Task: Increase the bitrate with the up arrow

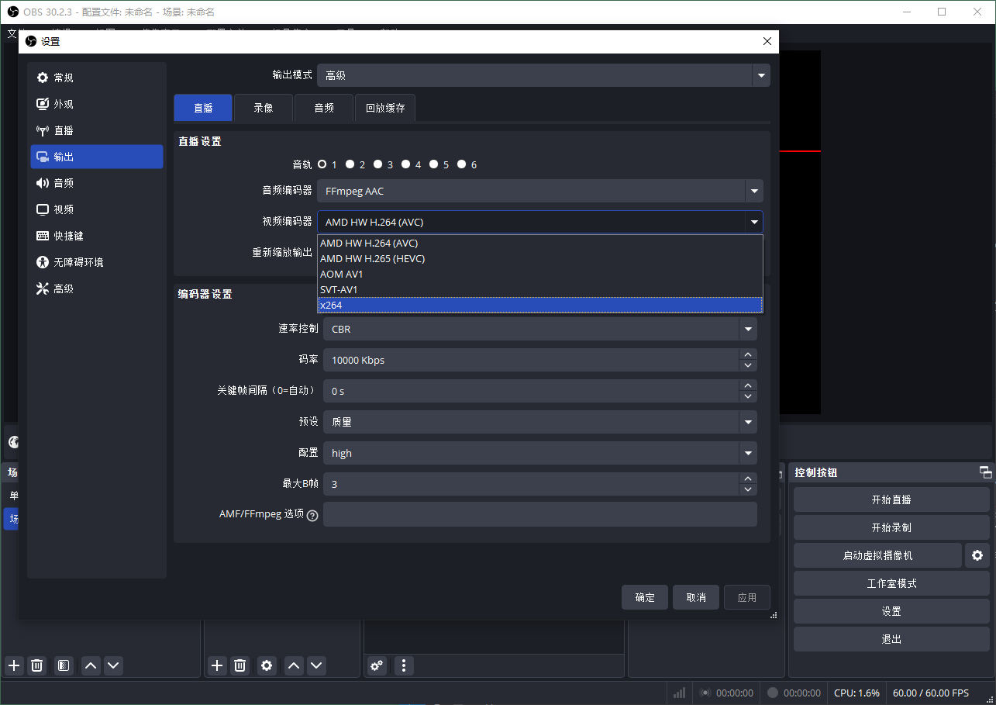Action: click(747, 354)
